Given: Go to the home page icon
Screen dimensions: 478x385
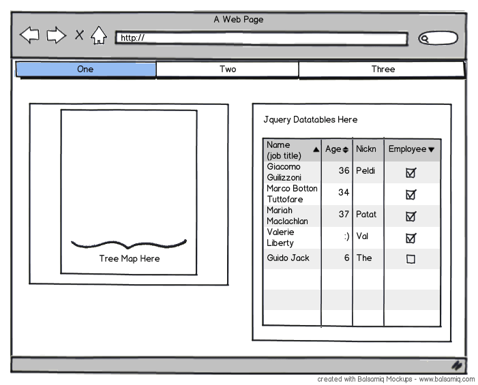Looking at the screenshot, I should (x=99, y=35).
